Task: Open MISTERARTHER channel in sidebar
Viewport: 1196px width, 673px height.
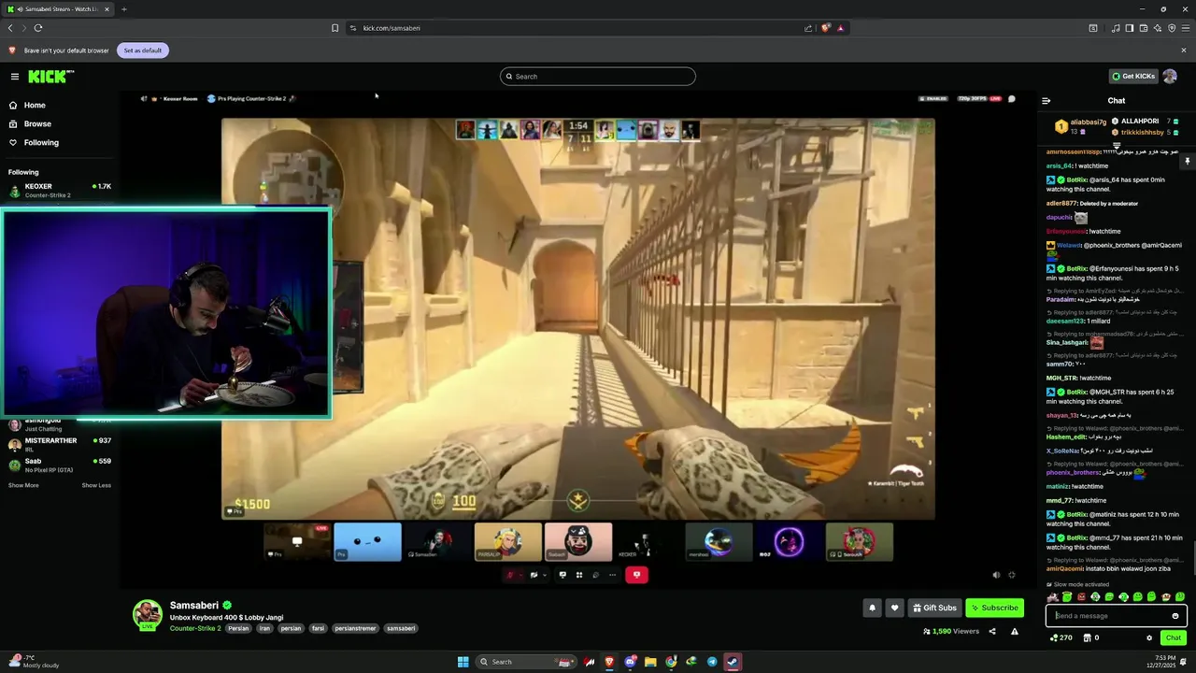Action: (x=60, y=444)
